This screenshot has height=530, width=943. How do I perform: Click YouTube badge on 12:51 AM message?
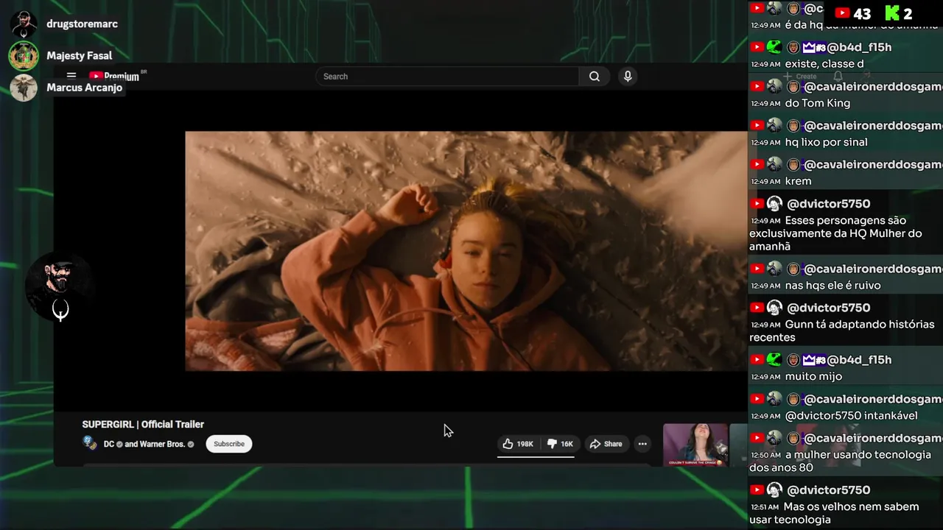coord(757,490)
